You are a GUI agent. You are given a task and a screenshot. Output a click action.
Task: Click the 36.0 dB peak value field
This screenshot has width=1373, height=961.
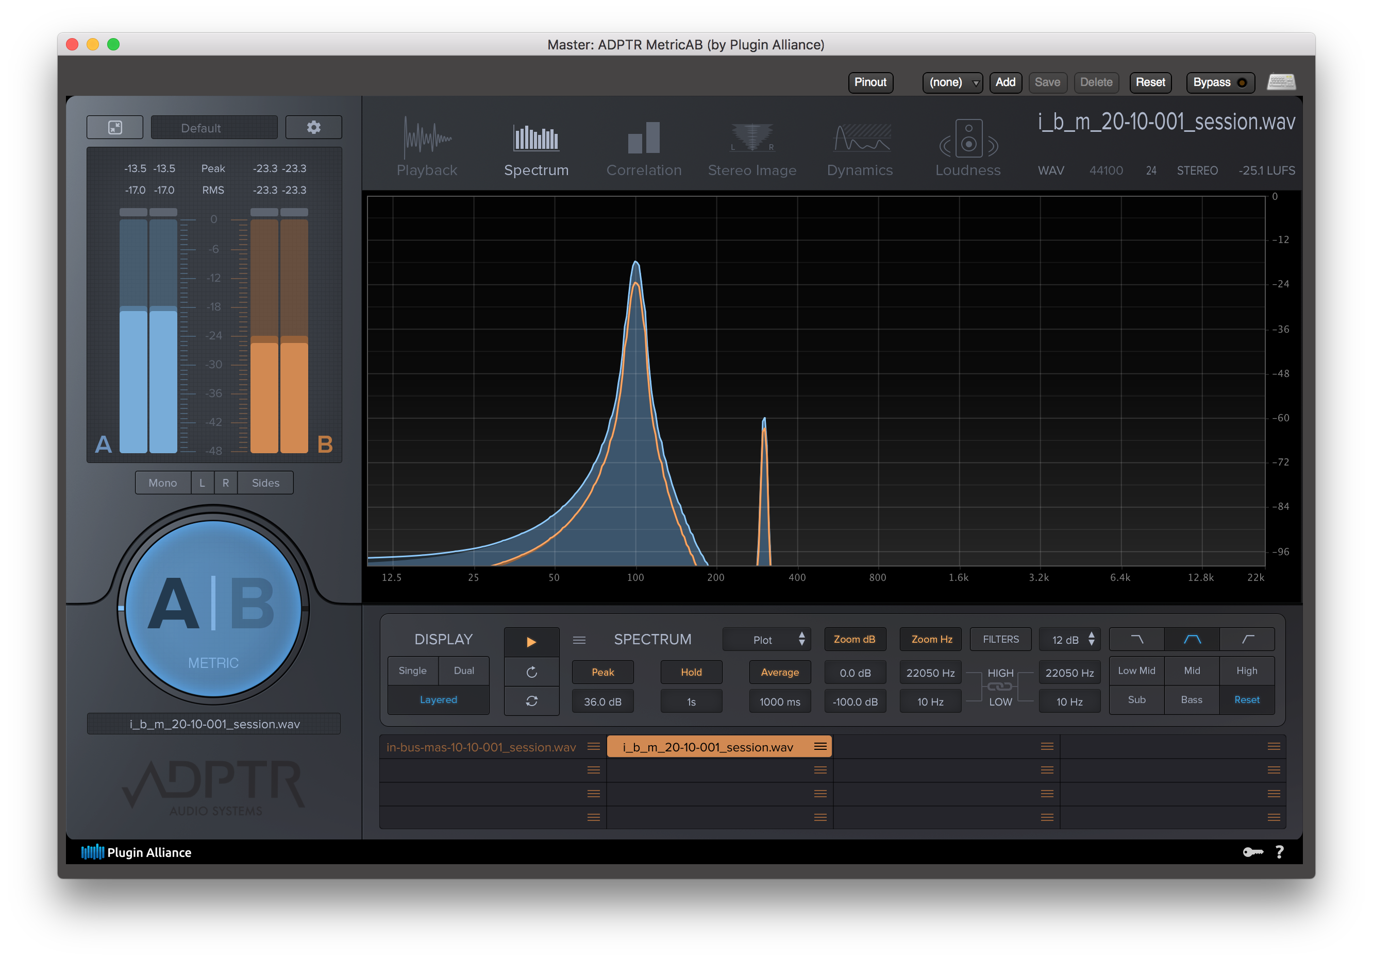coord(603,701)
